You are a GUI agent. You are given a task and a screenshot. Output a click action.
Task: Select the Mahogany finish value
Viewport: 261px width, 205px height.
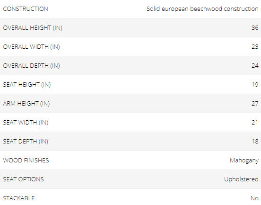pos(244,160)
